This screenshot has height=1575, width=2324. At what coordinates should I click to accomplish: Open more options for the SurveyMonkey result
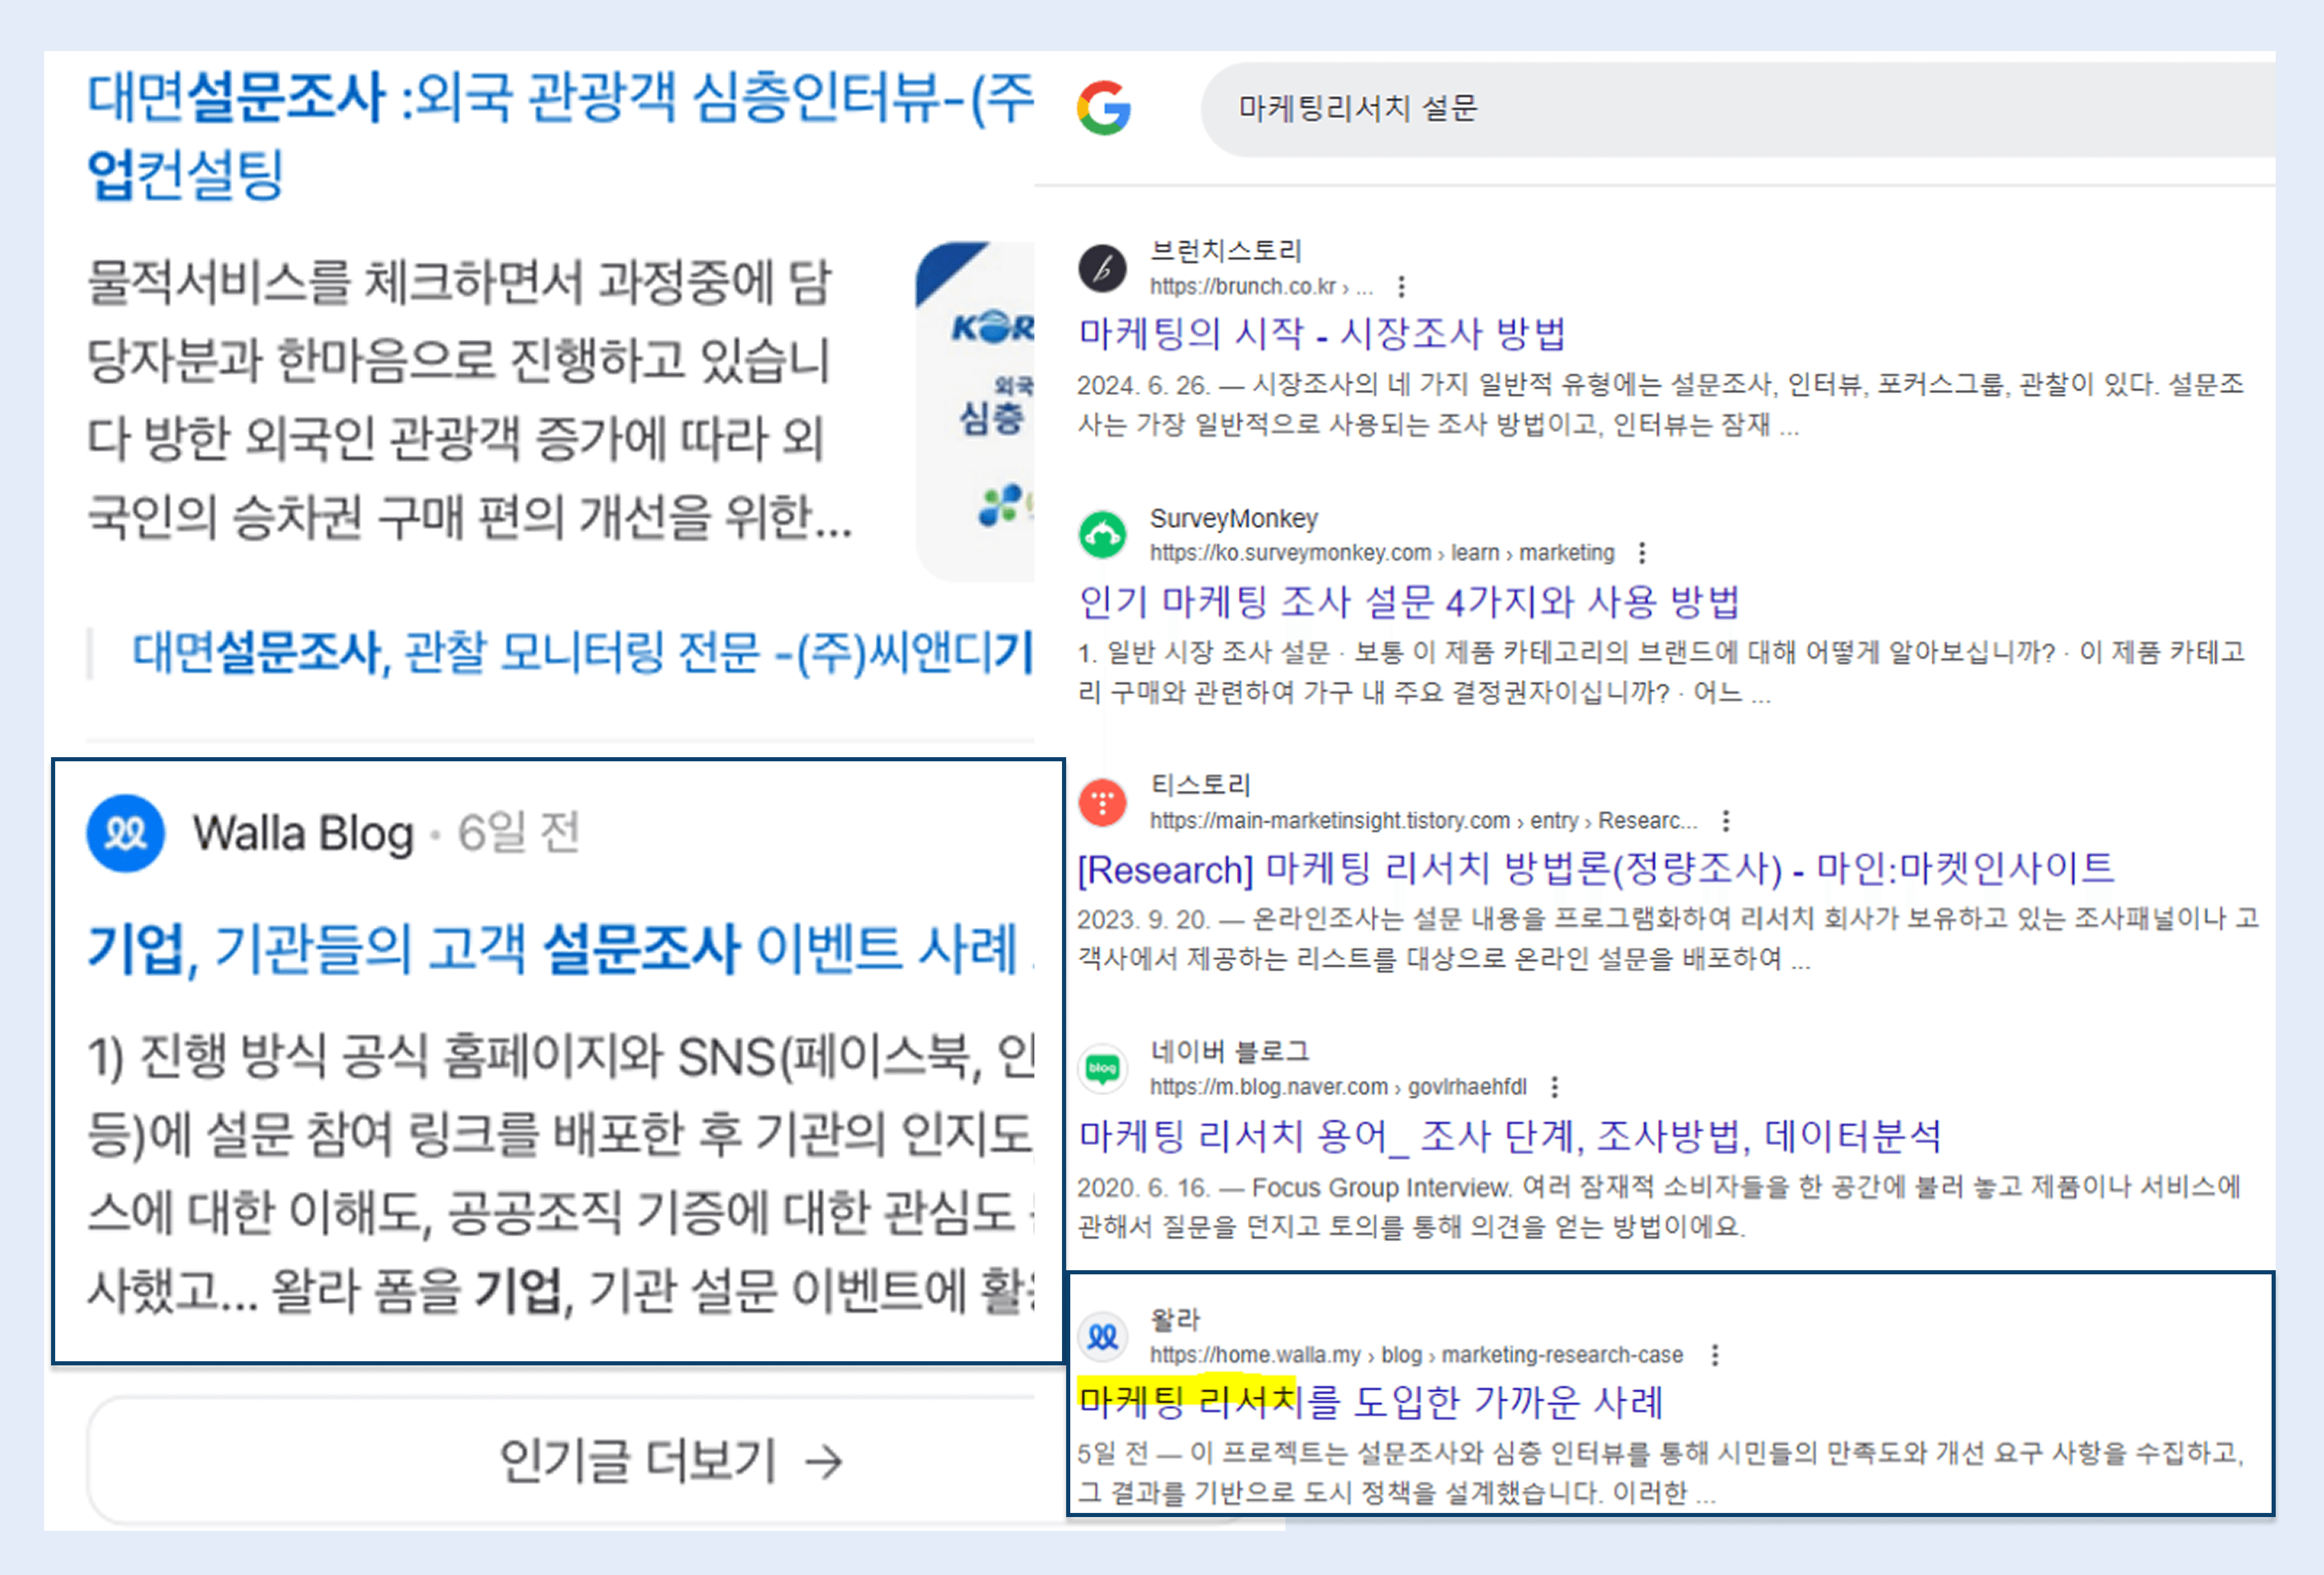[x=1642, y=553]
